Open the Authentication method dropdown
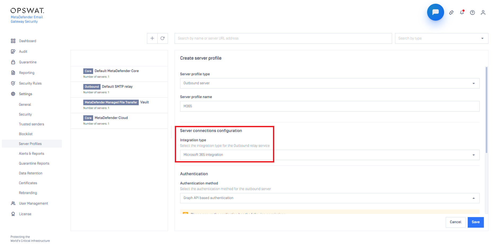The width and height of the screenshot is (495, 251). coord(329,198)
